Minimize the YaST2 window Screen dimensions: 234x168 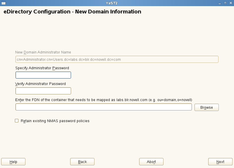click(x=219, y=3)
